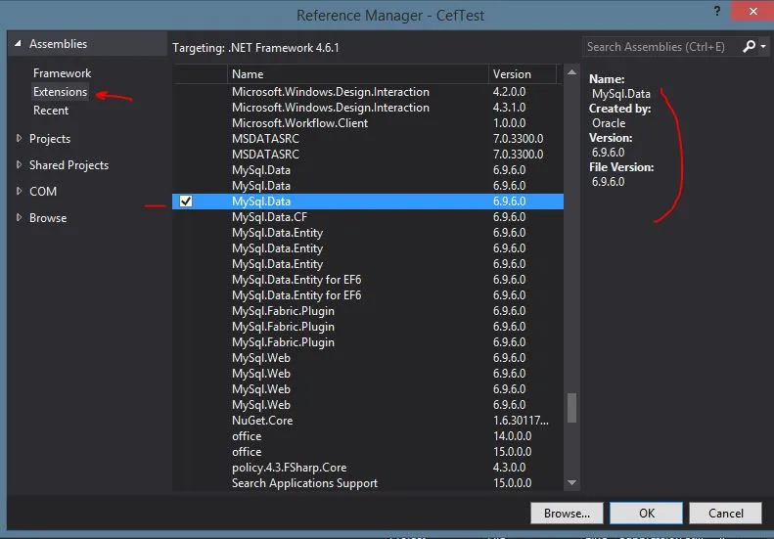Click the search magnifier icon
The image size is (774, 539).
[x=749, y=46]
